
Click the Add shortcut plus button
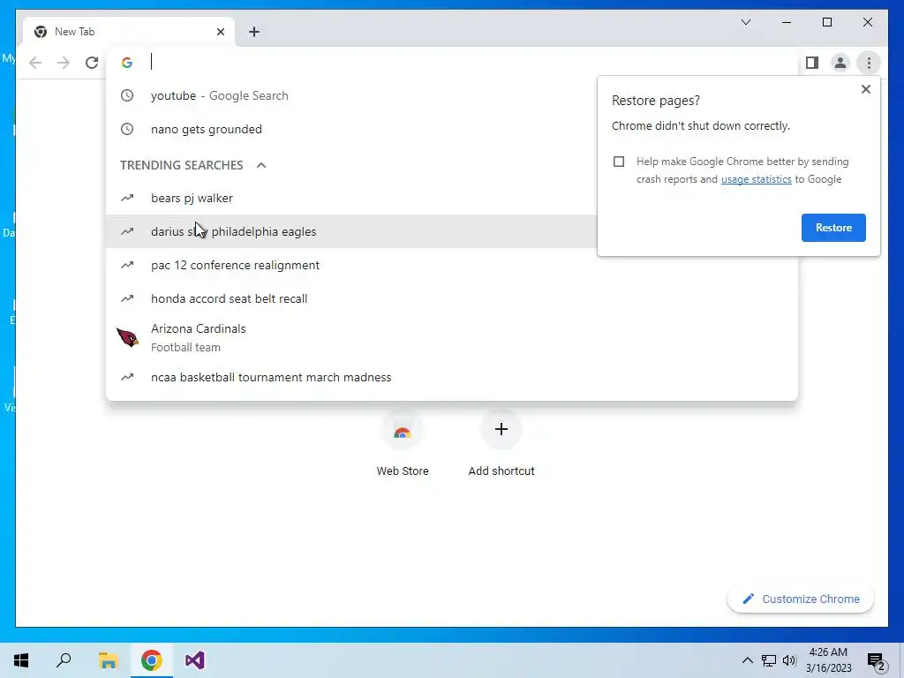501,429
